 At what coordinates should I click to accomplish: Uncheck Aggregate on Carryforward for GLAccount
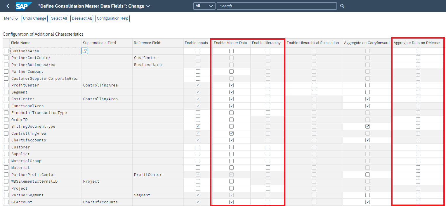coord(367,202)
